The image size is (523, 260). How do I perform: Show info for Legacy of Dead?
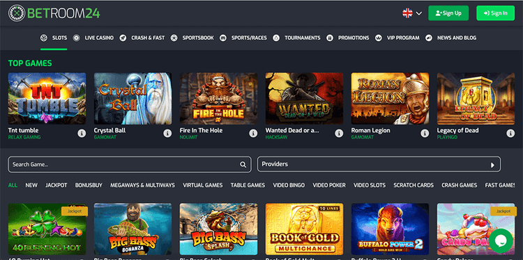(x=510, y=133)
